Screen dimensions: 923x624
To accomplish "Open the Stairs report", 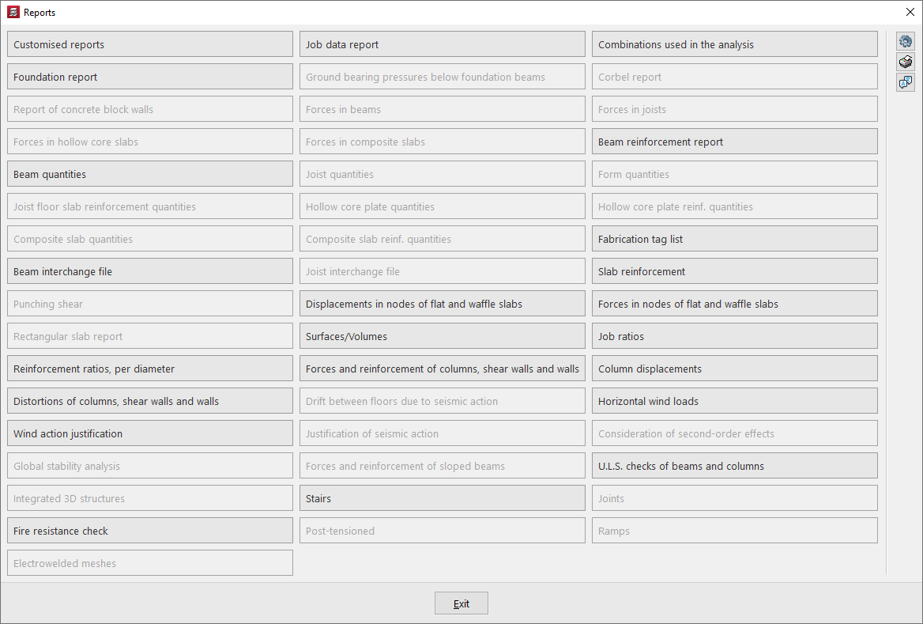I will tap(443, 498).
